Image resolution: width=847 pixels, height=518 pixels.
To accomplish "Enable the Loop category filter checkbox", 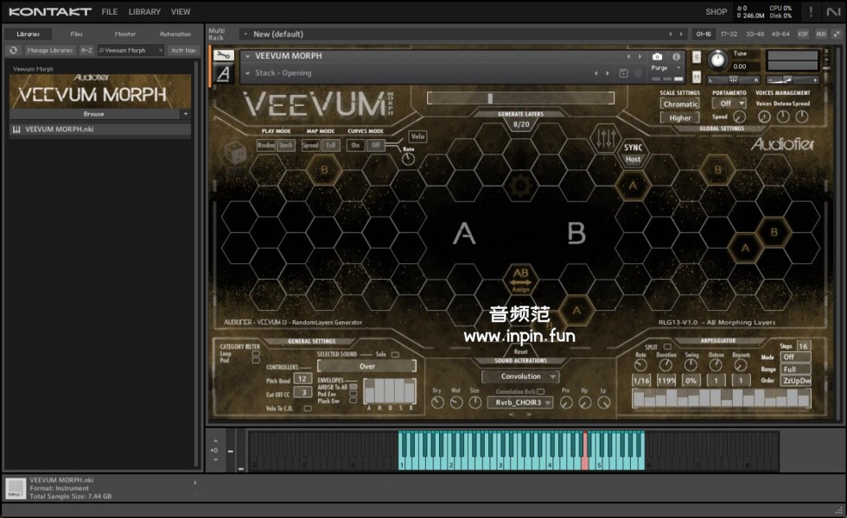I will 256,353.
